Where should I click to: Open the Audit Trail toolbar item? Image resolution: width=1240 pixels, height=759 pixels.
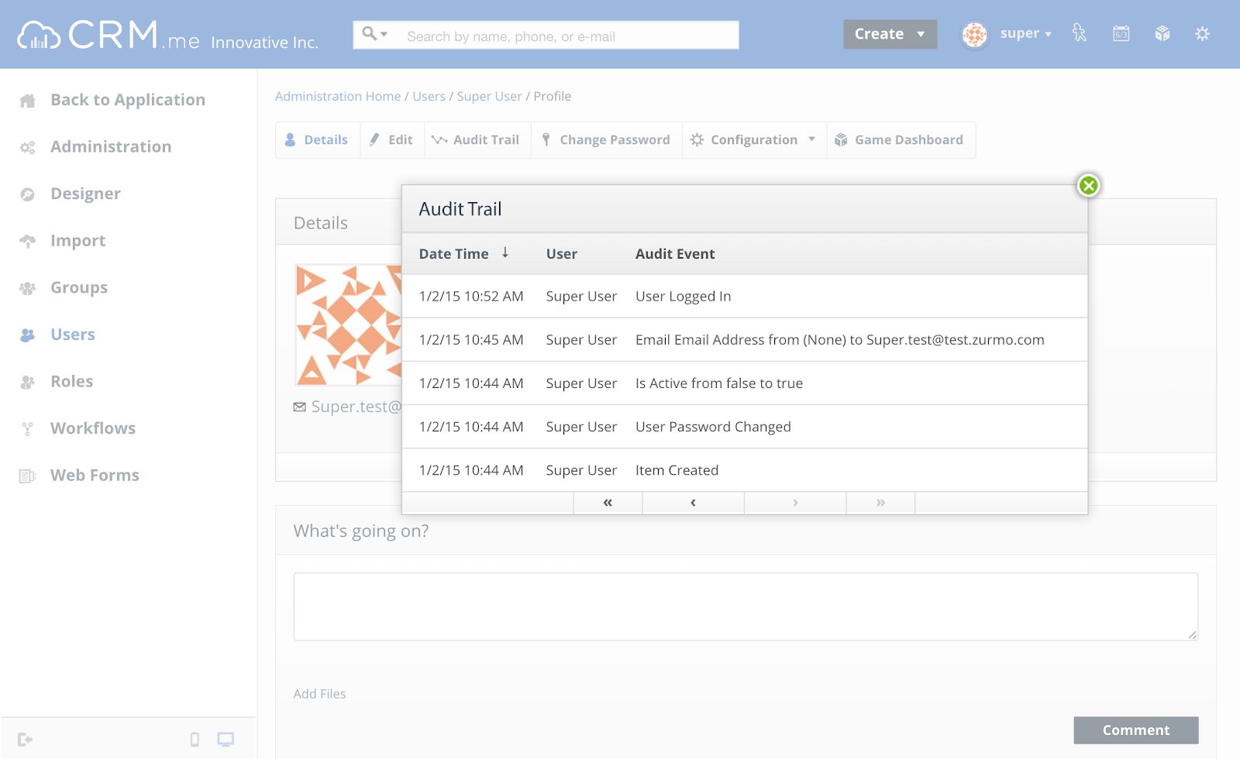click(x=477, y=140)
